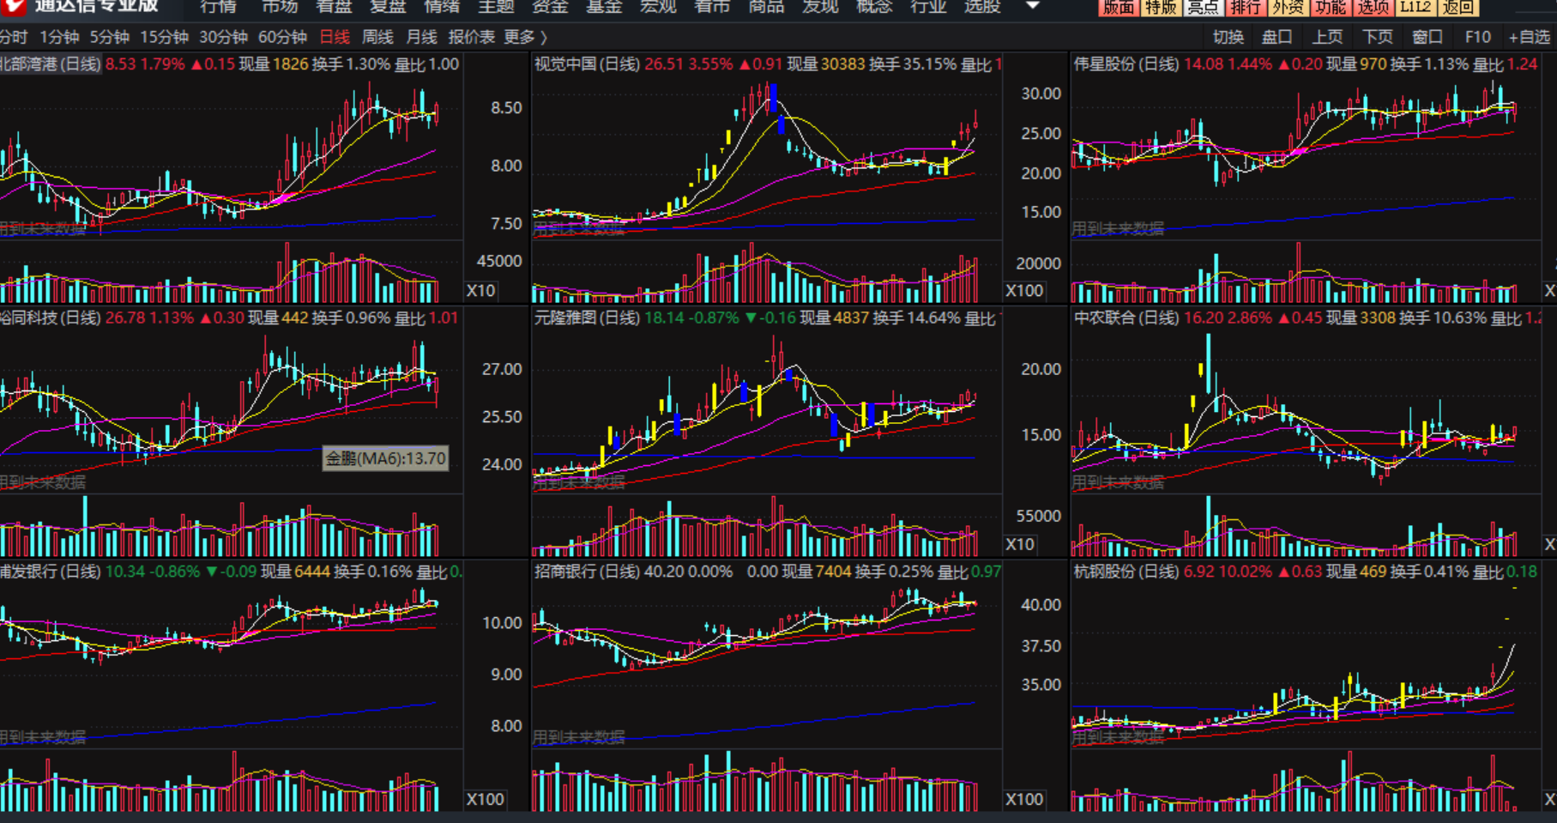Switch to the 15分钟 period

pyautogui.click(x=164, y=37)
